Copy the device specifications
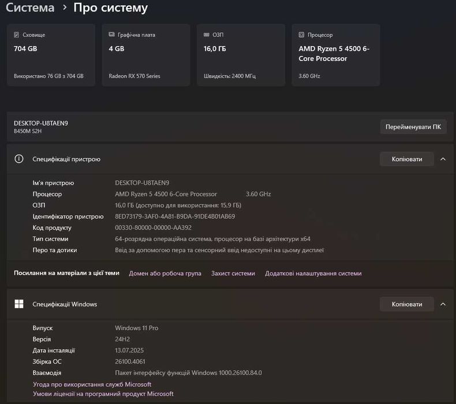456x404 pixels. coord(406,159)
